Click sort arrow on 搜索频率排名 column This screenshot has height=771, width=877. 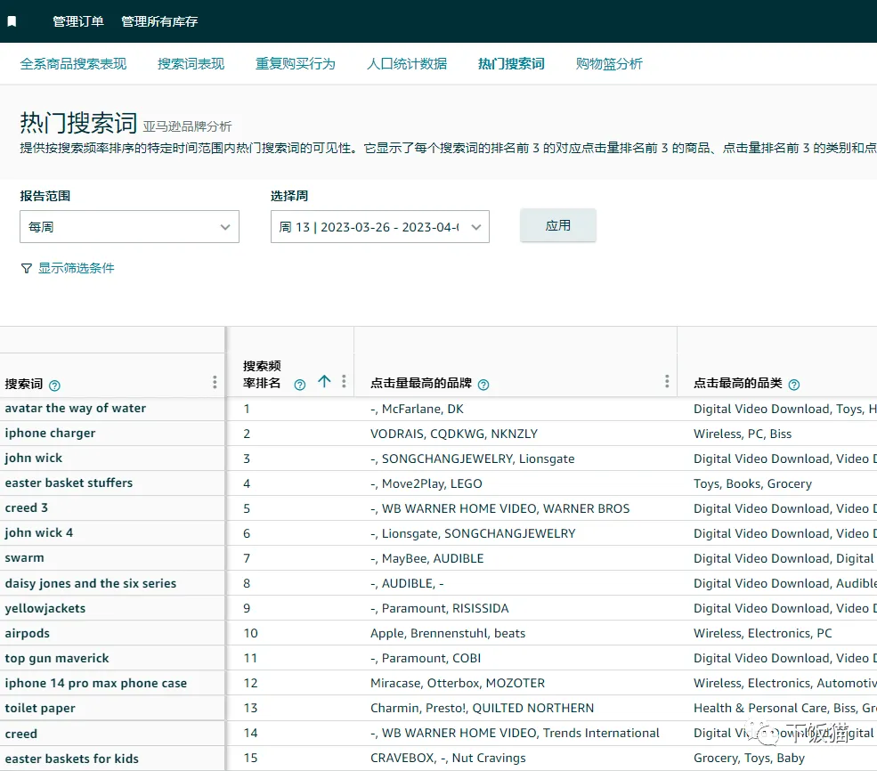(324, 381)
